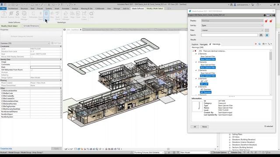Open the Filter dropdown in Ideate Explorer

[232, 30]
